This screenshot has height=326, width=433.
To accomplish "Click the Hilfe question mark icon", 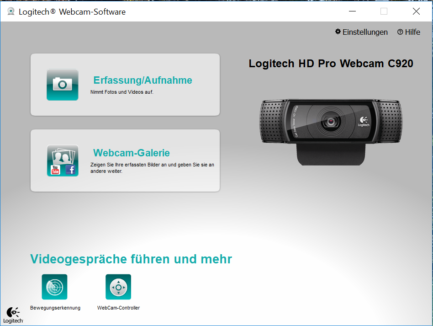I will click(400, 32).
